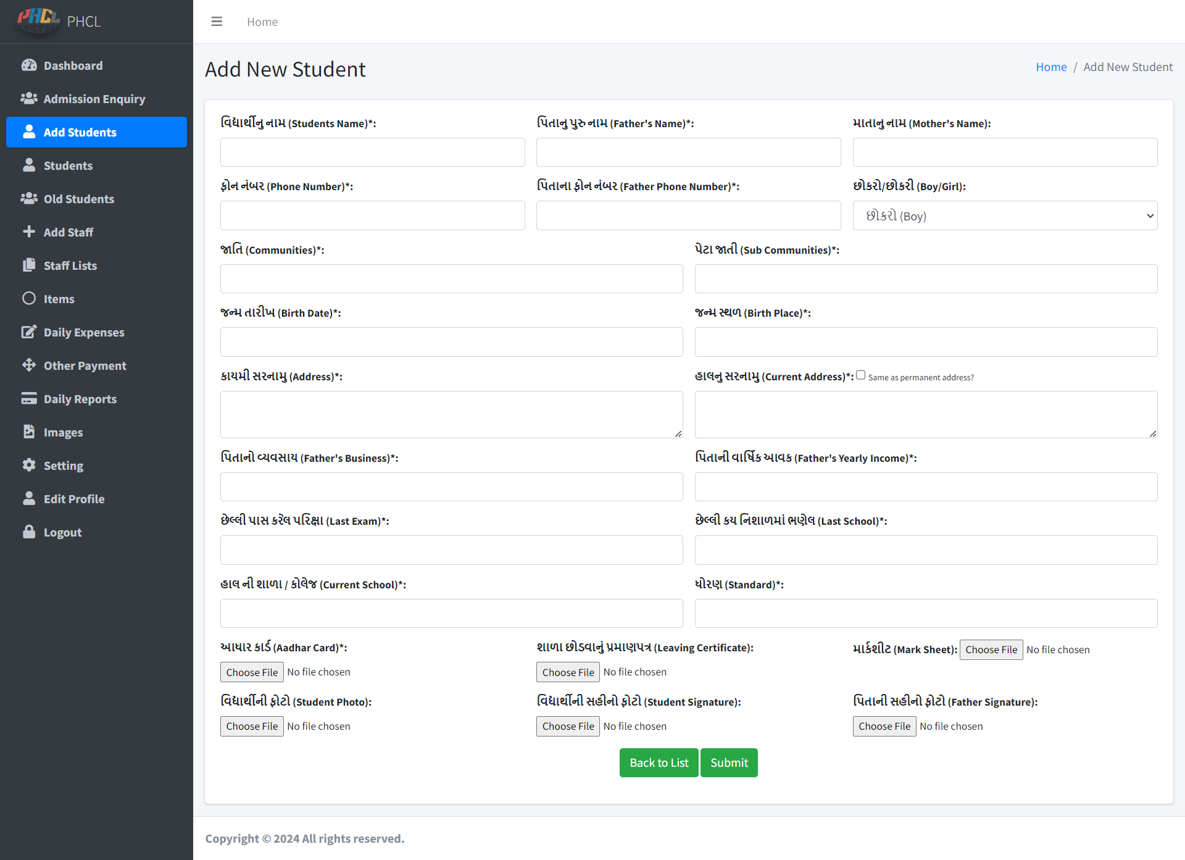Screen dimensions: 1185x860
Task: Click the Other Payment arrows icon
Action: coord(29,365)
